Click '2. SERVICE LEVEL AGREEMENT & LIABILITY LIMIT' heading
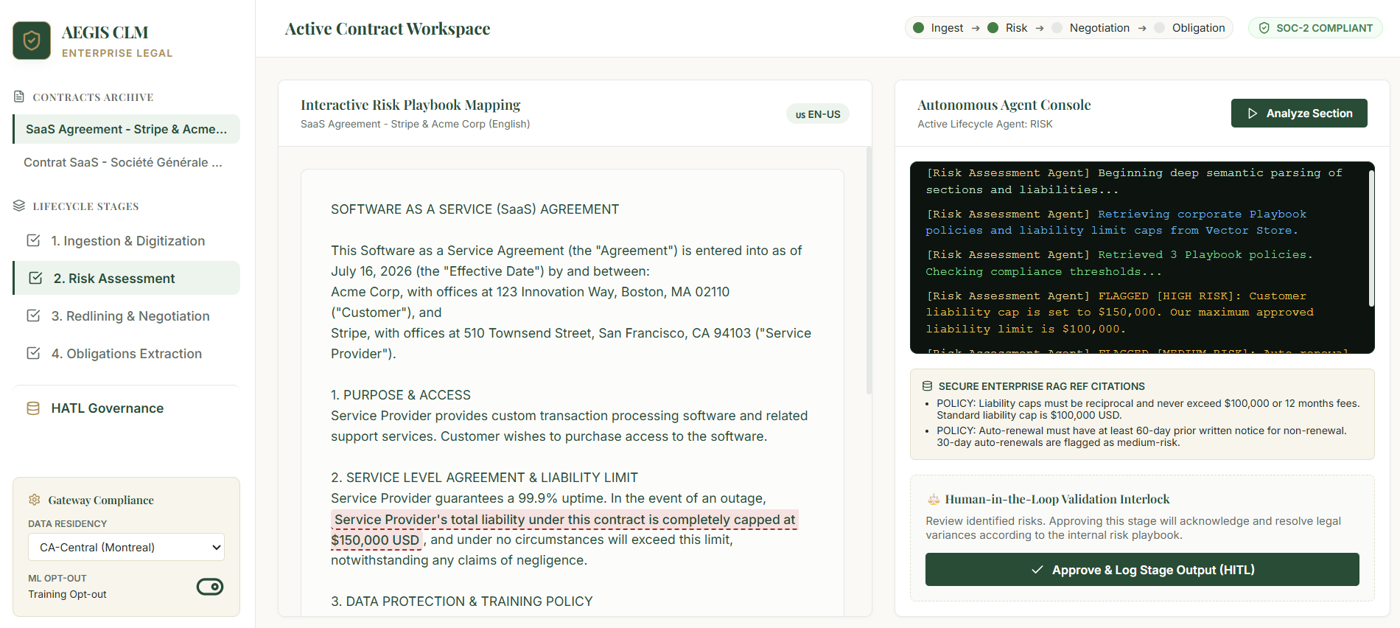 (484, 478)
